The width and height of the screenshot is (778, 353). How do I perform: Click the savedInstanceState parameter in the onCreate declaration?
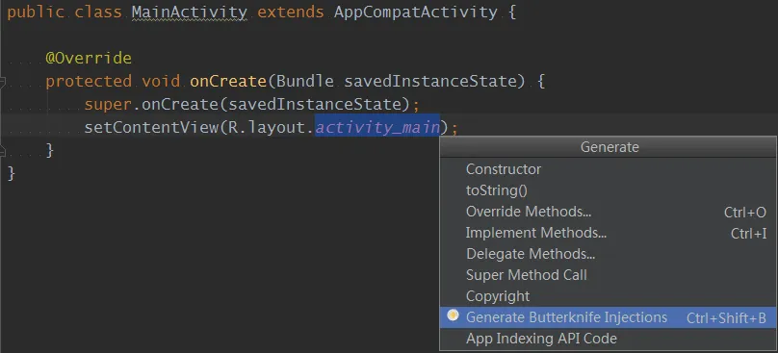coord(430,81)
